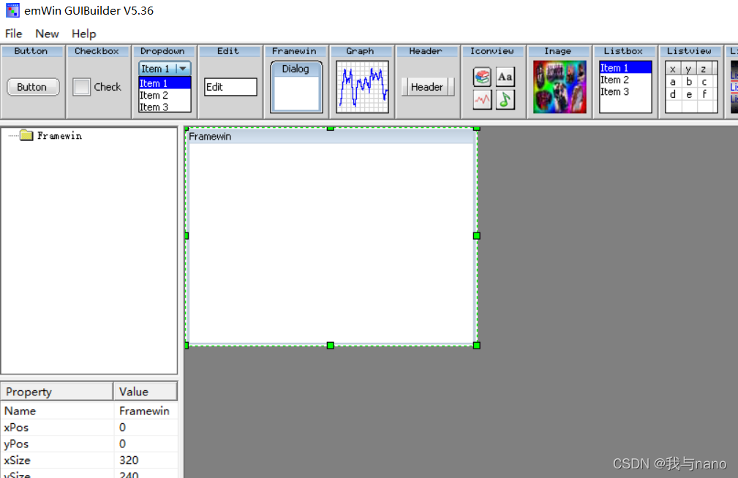The width and height of the screenshot is (738, 478).
Task: Click the Dialog preview in the Framewin palette
Action: pyautogui.click(x=295, y=68)
